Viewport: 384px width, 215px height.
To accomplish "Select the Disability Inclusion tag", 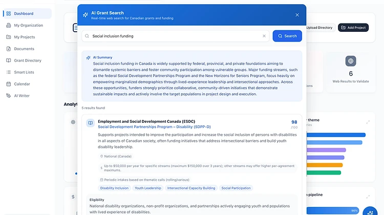I will point(114,188).
